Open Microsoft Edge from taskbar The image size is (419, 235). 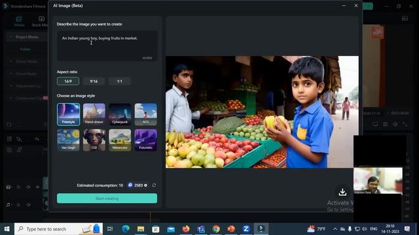pos(126,229)
